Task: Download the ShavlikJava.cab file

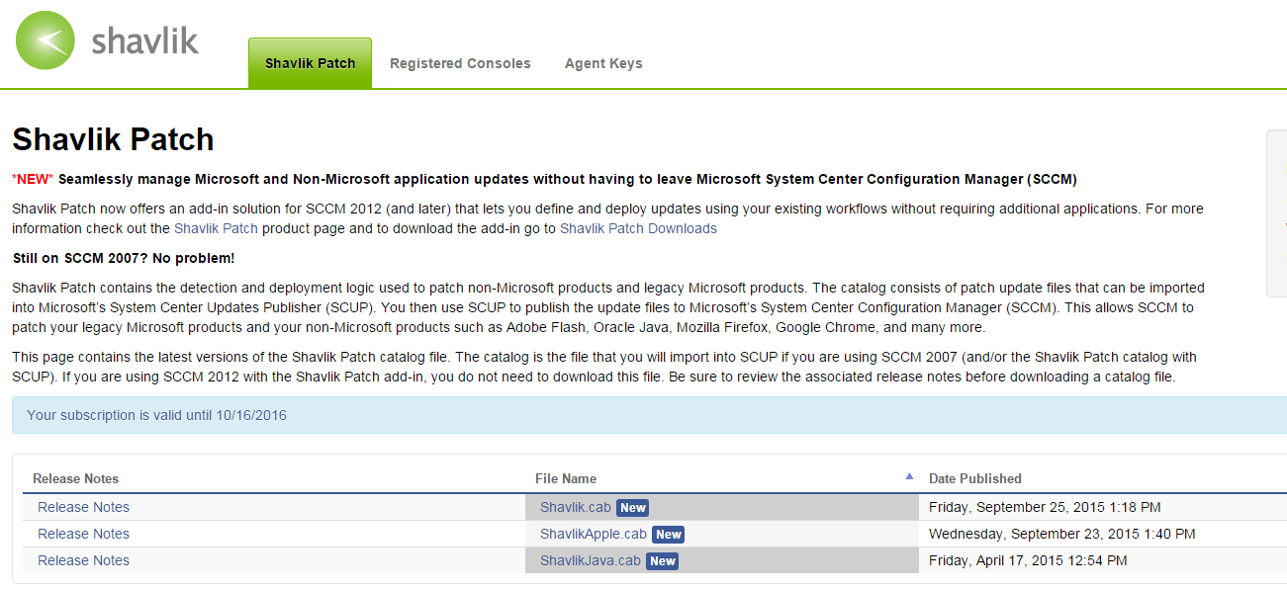Action: (x=590, y=560)
